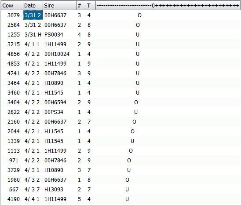Click sire 00H6594 cell
Viewport: 241px width, 205px height.
[x=55, y=102]
